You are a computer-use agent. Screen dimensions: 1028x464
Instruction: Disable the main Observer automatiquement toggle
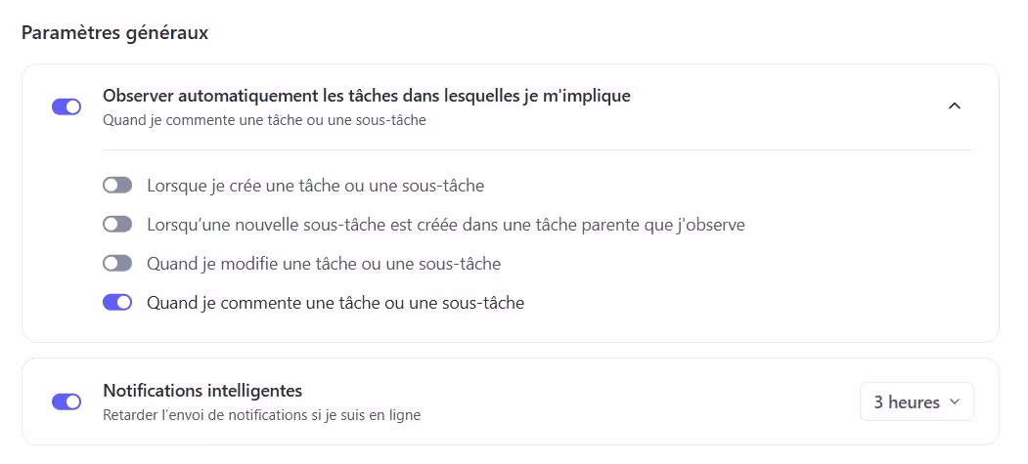pyautogui.click(x=67, y=106)
